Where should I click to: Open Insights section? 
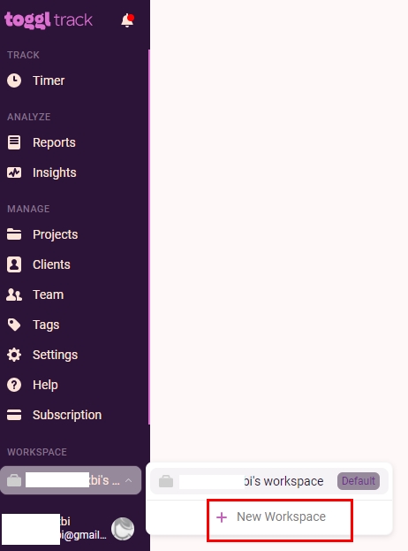55,172
